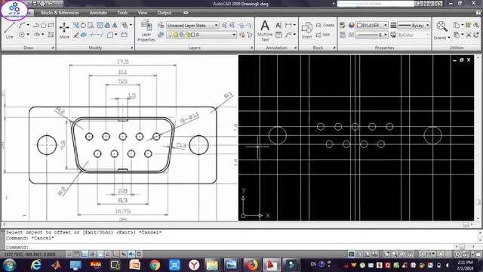Click the Extend tool in Modify panel
This screenshot has height=272, width=483.
(100, 35)
